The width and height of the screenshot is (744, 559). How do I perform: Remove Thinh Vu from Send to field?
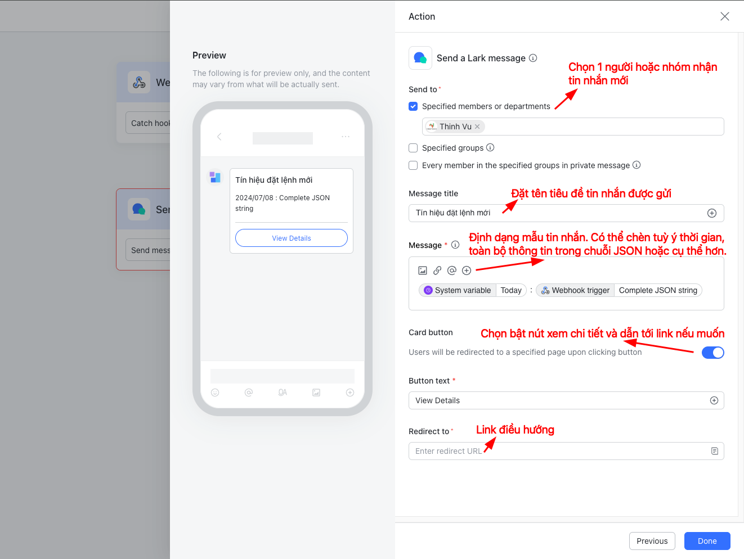(x=477, y=126)
